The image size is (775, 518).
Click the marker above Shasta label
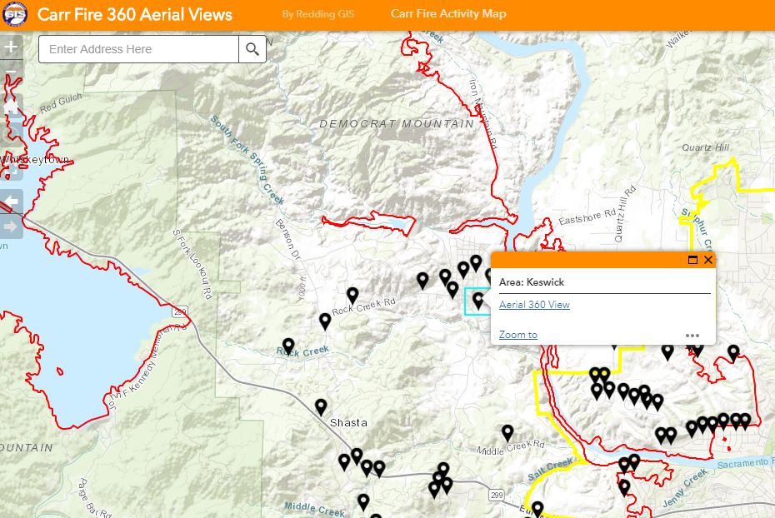coord(321,406)
